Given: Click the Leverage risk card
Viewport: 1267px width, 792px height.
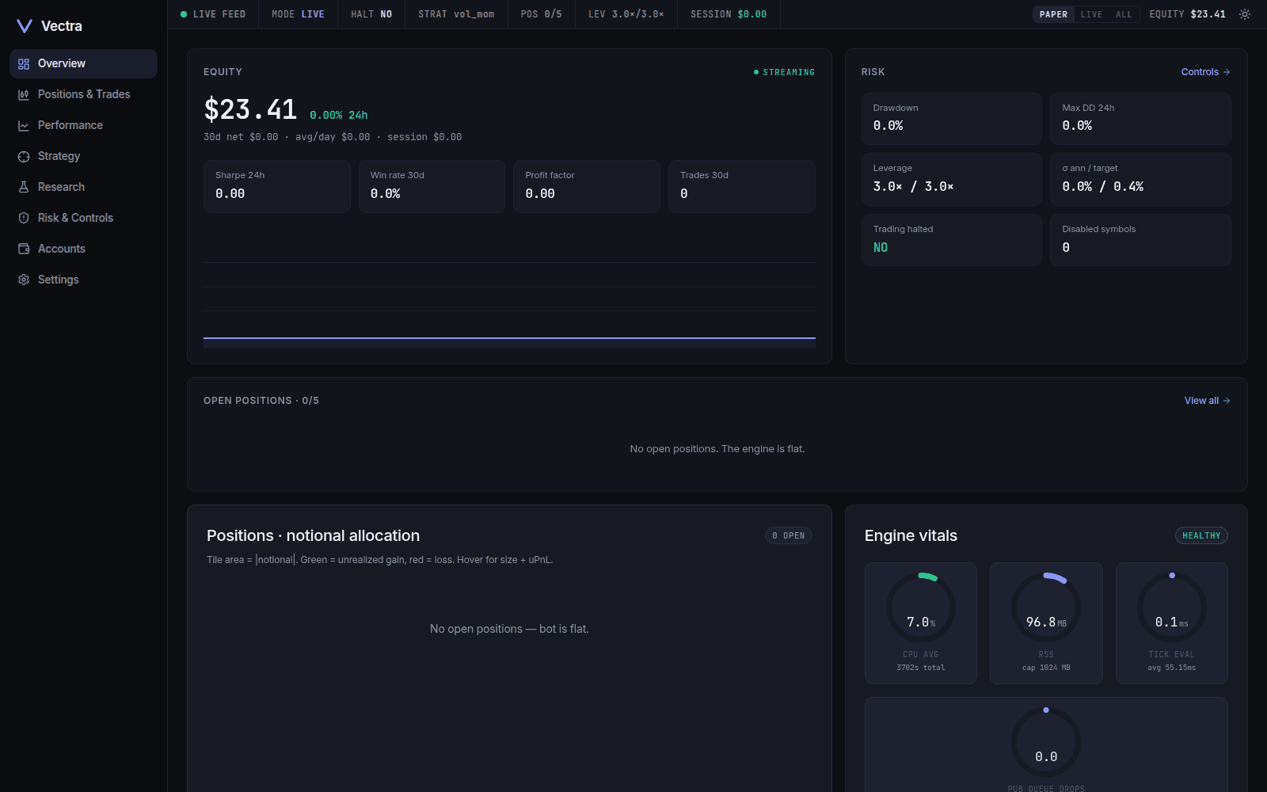Looking at the screenshot, I should pyautogui.click(x=951, y=179).
